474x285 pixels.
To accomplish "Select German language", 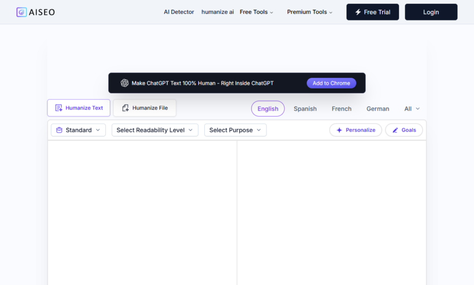I will (x=378, y=108).
